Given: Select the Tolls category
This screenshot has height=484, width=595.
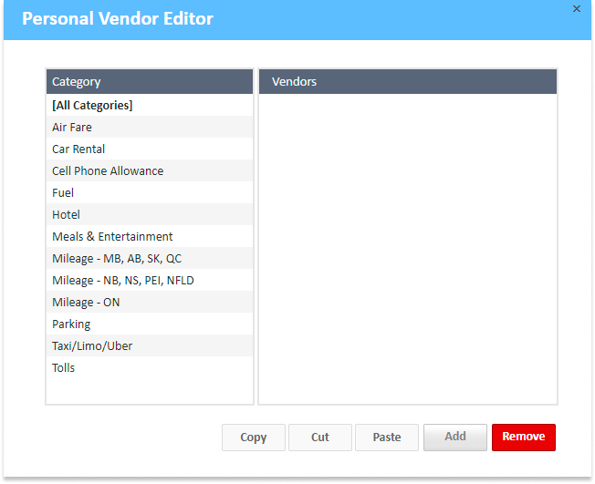Looking at the screenshot, I should point(64,368).
